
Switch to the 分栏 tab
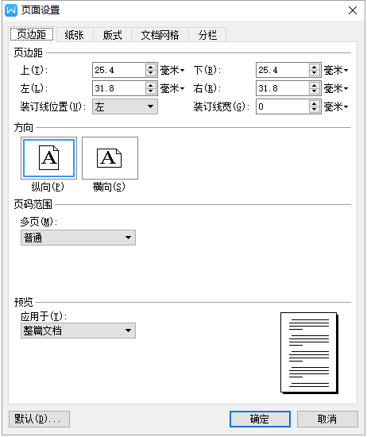coord(207,35)
